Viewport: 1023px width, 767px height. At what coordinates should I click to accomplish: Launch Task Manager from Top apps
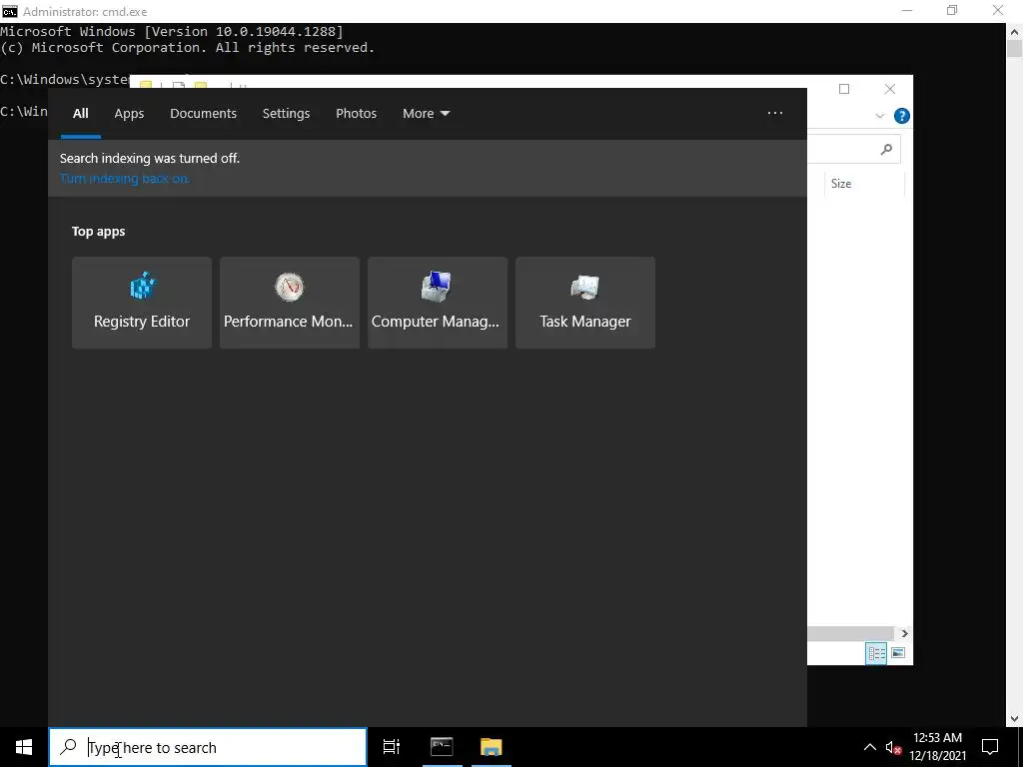tap(585, 303)
